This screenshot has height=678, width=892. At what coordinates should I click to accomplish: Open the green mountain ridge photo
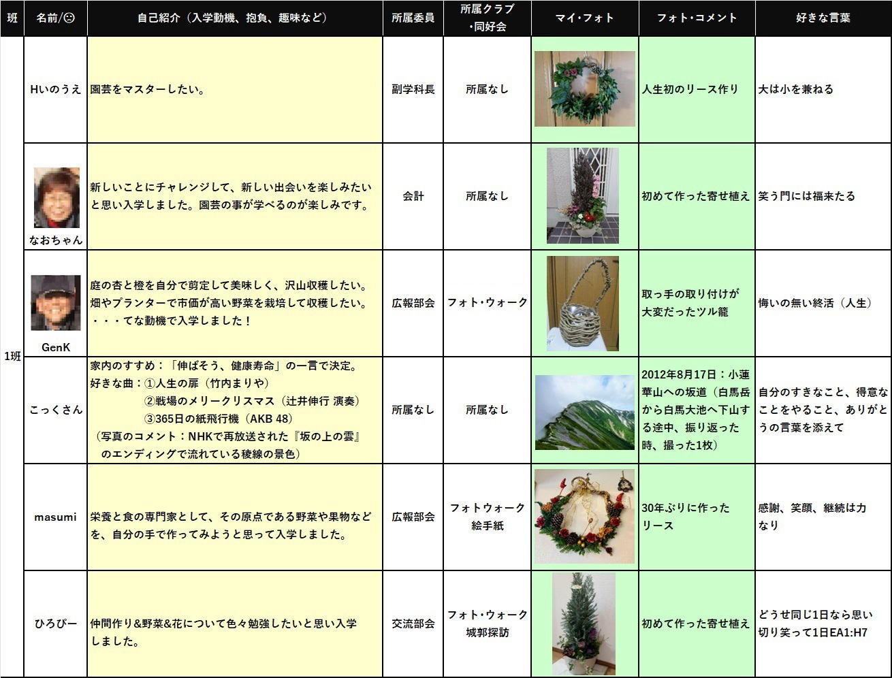point(584,413)
